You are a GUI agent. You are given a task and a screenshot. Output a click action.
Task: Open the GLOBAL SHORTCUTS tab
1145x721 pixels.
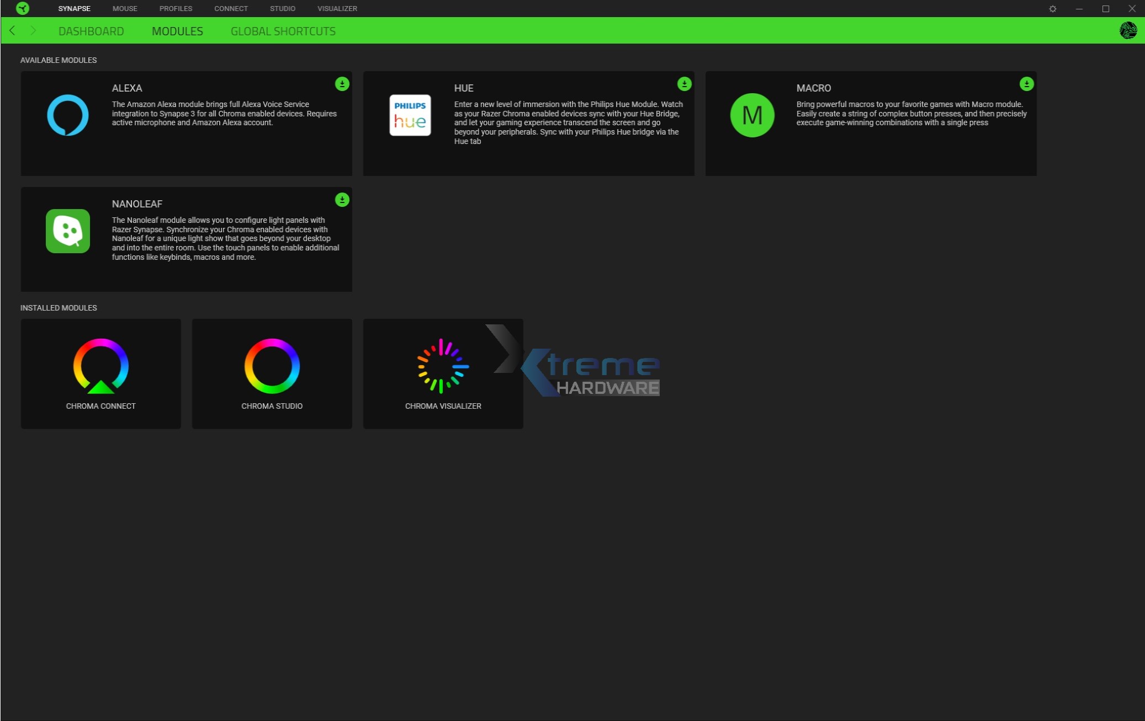283,31
